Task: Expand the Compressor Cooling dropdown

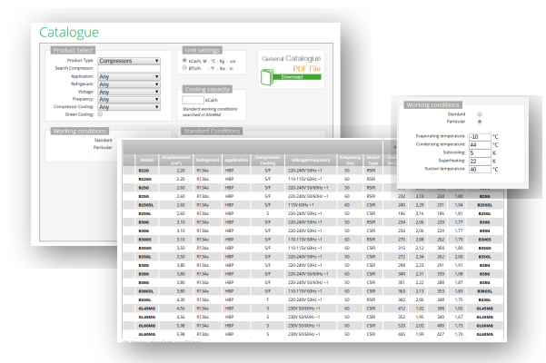Action: click(x=129, y=107)
